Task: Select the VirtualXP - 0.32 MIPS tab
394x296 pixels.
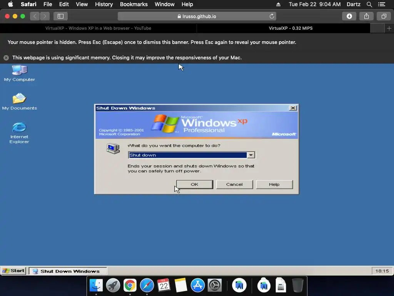Action: point(291,28)
